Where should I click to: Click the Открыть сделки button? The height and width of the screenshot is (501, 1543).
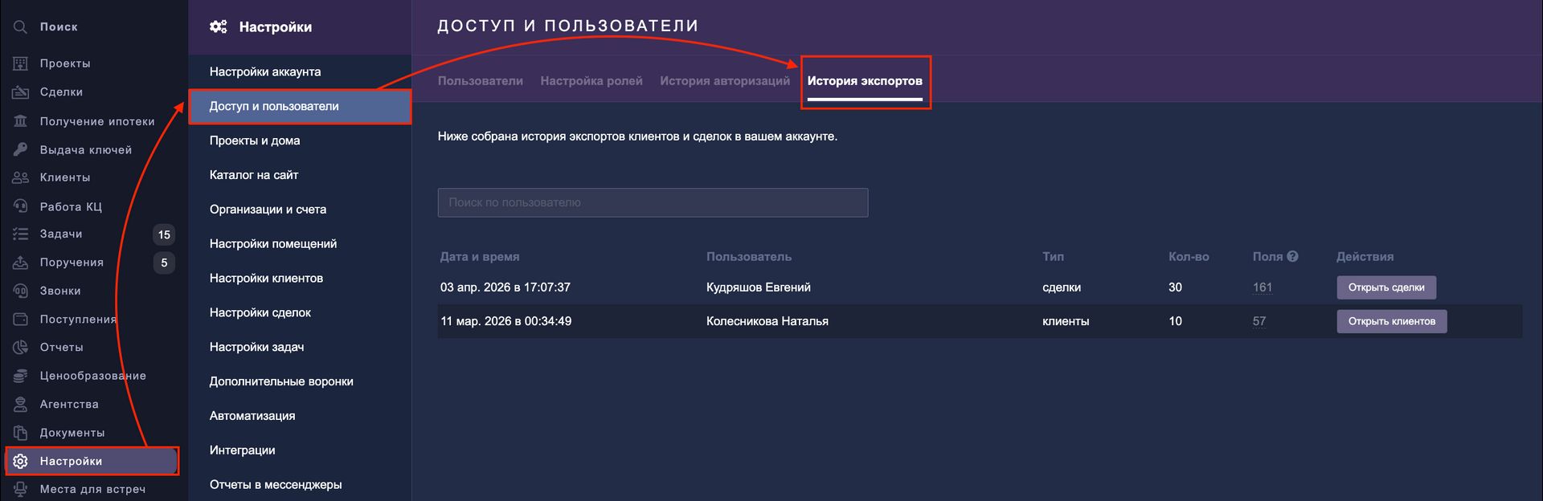pos(1386,287)
